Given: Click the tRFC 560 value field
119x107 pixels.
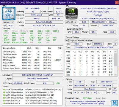Looking at the screenshot, I should coord(115,92).
